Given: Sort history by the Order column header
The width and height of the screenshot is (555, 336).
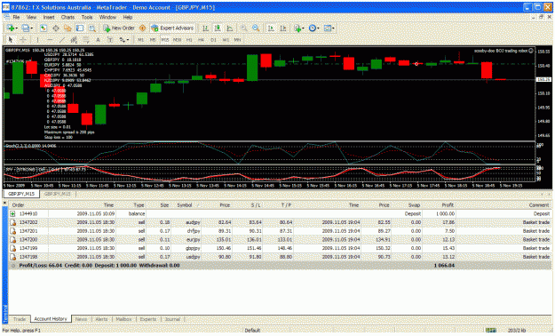Looking at the screenshot, I should pos(18,204).
